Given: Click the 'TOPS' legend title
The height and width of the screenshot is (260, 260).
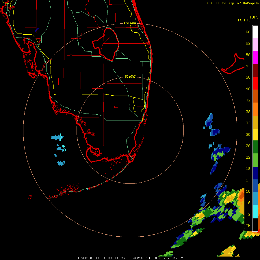Looking at the screenshot, I should coord(254,17).
